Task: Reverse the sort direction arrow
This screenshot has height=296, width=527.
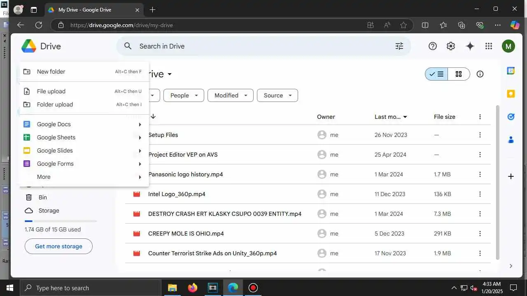Action: [x=153, y=117]
